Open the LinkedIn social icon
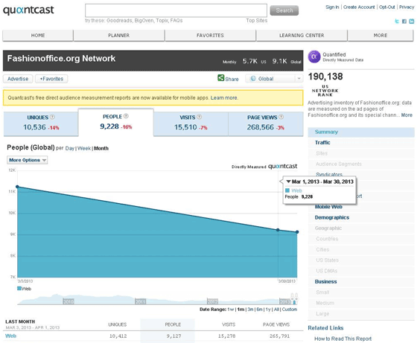417x343 pixels. (x=412, y=22)
